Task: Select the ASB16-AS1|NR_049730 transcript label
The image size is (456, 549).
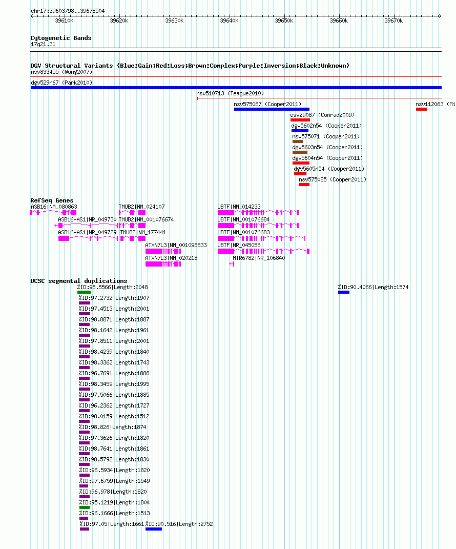Action: point(87,219)
